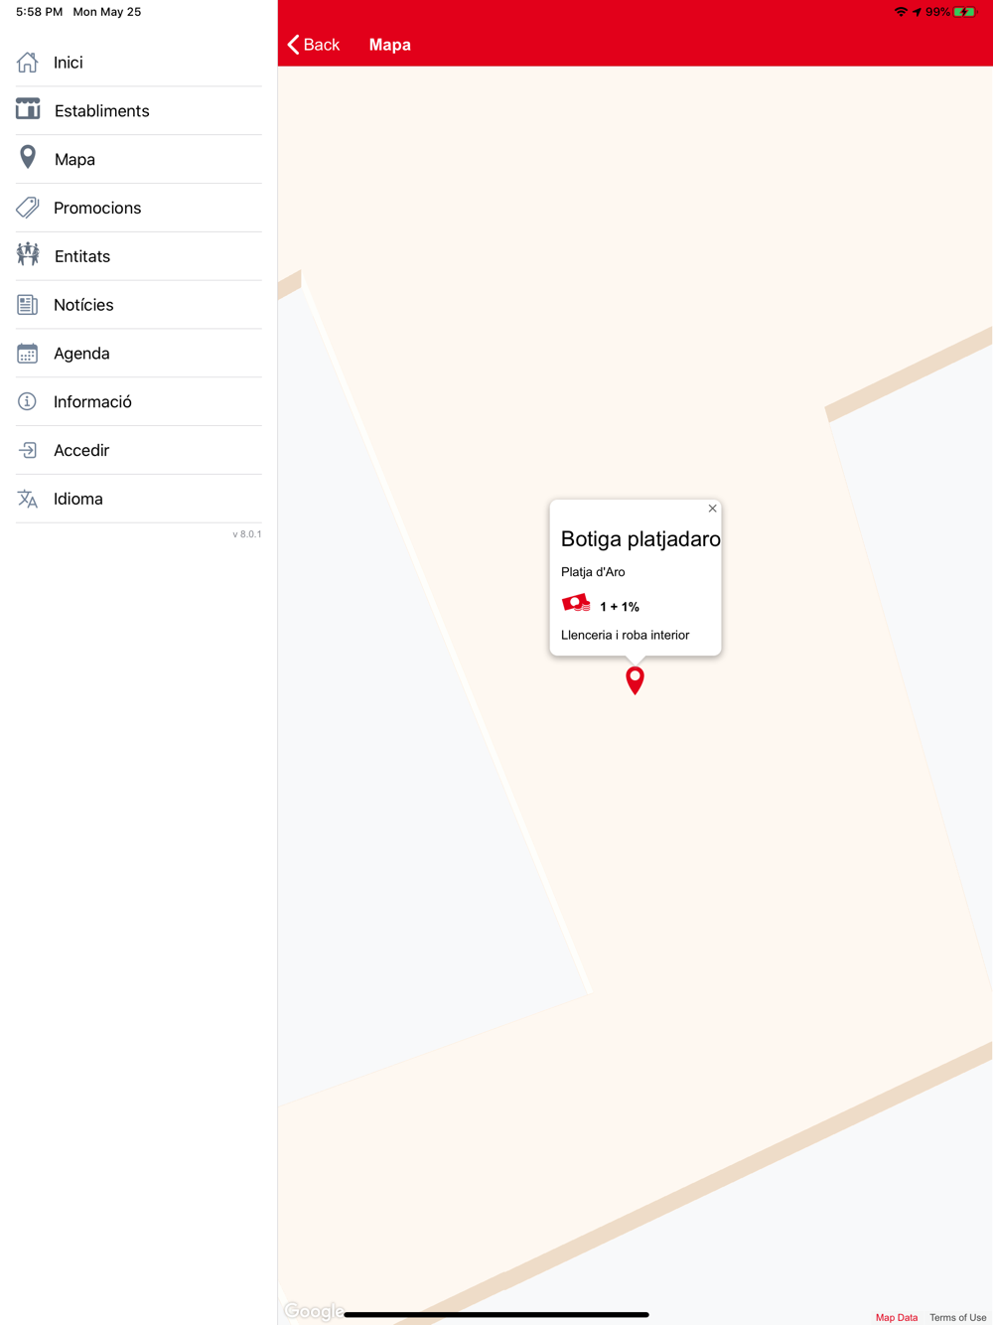
Task: Click the Google logo on the map
Action: [314, 1311]
